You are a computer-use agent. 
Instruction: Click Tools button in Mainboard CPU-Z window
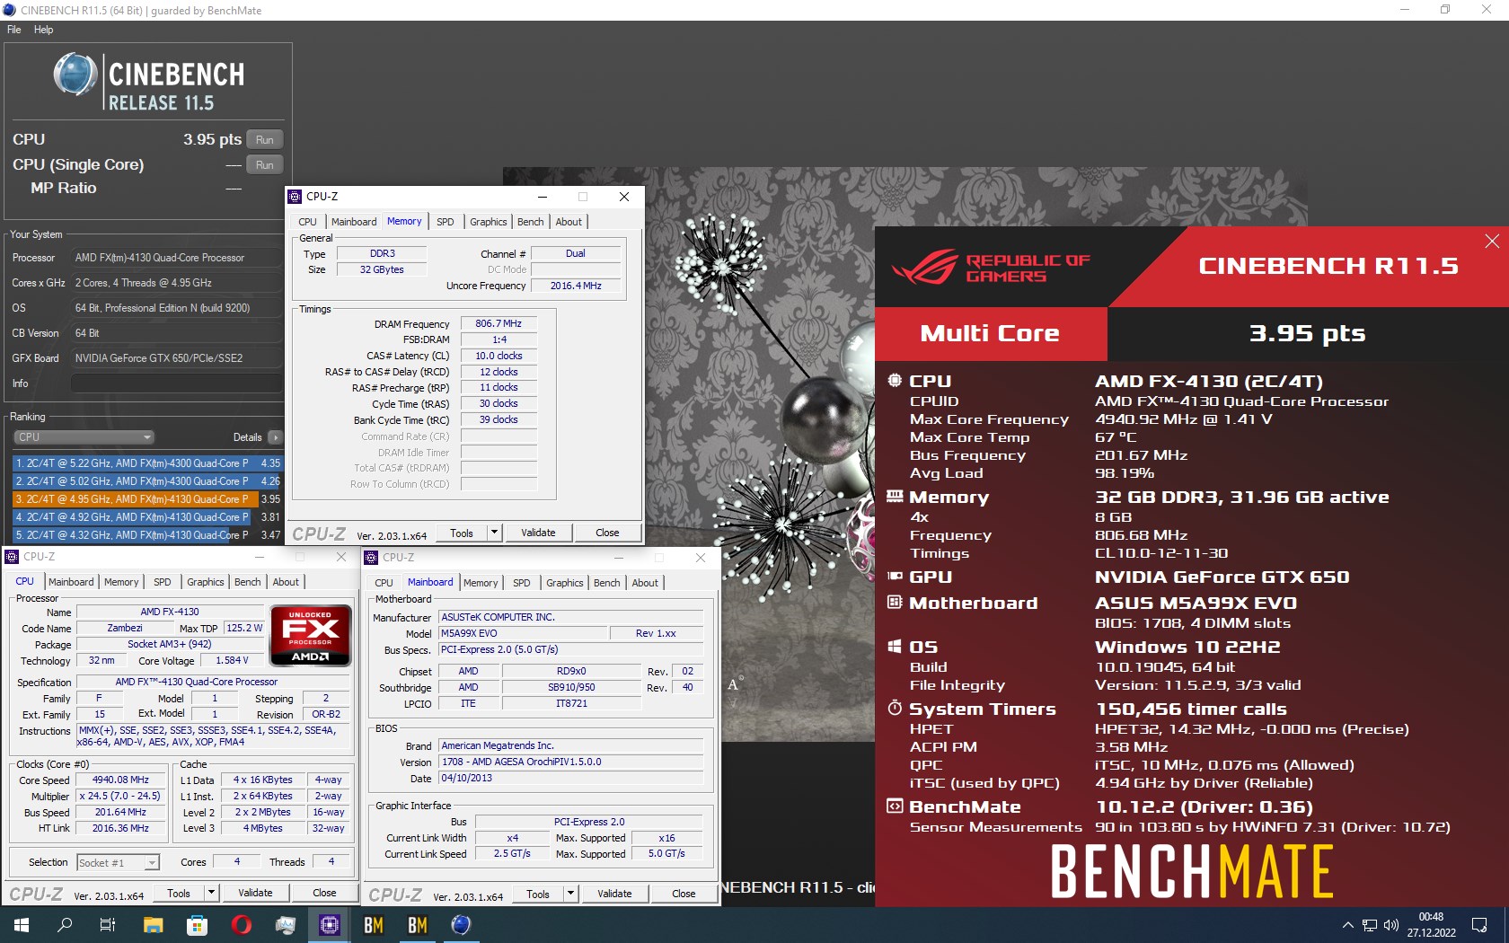click(x=538, y=894)
